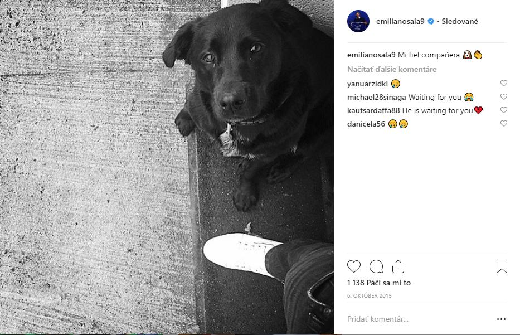Share the post via the share icon

398,266
